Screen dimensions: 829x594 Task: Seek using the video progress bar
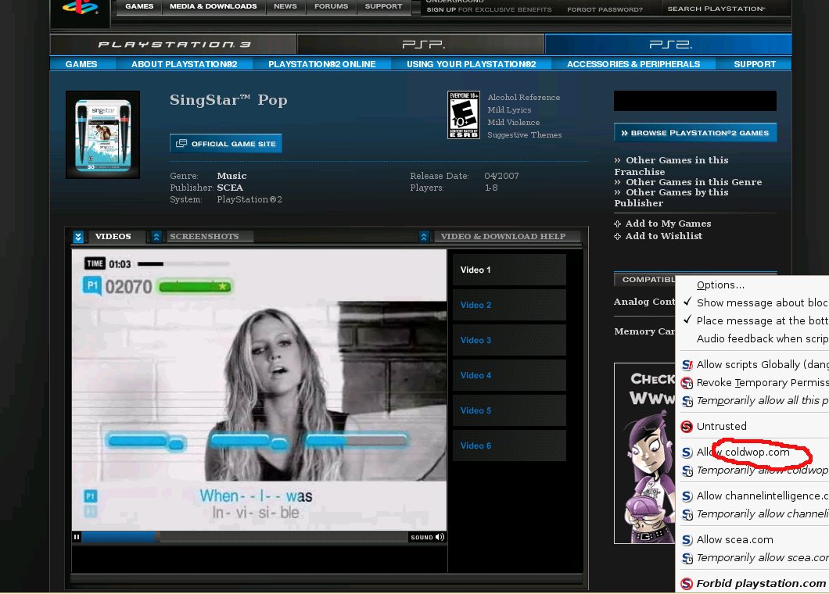[x=245, y=537]
